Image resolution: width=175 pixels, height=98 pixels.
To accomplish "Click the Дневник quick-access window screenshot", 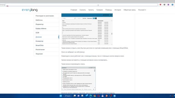I will (x=78, y=79).
